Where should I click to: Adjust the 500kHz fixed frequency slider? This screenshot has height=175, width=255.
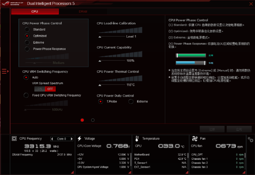(x=25, y=110)
